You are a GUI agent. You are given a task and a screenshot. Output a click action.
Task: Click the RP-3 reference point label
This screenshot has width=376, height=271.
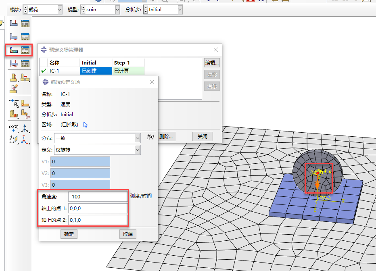click(325, 198)
